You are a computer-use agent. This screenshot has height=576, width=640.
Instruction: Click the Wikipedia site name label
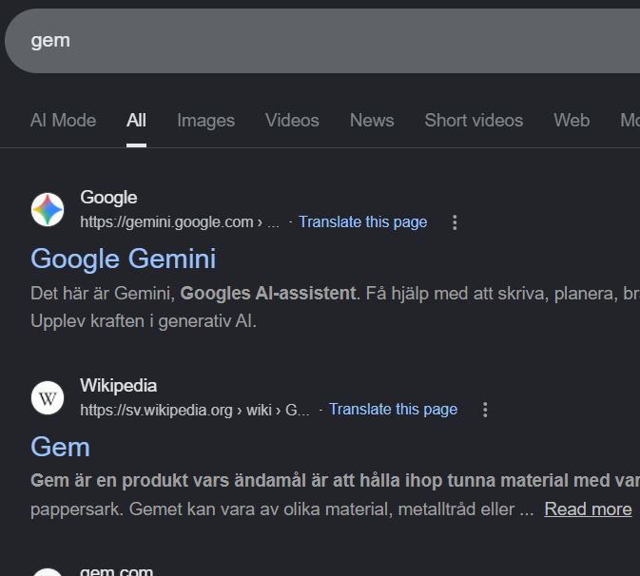pyautogui.click(x=118, y=386)
